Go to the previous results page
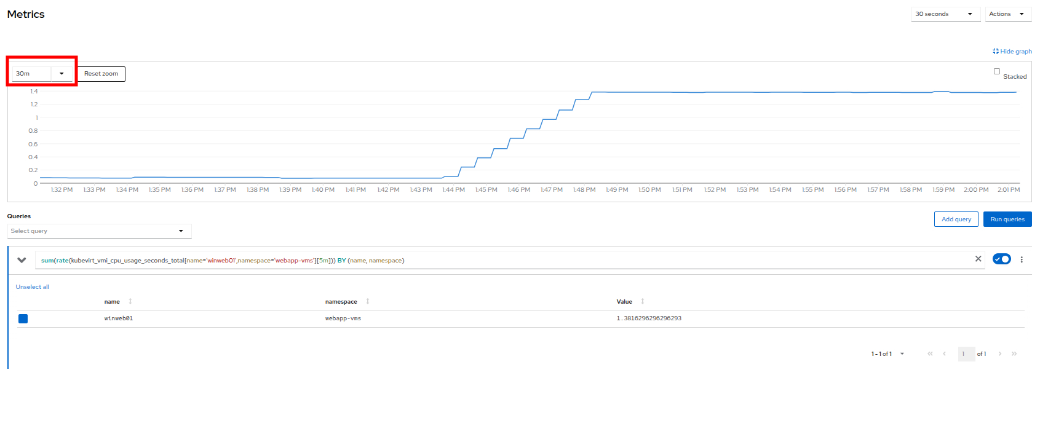Image resolution: width=1040 pixels, height=442 pixels. (944, 354)
